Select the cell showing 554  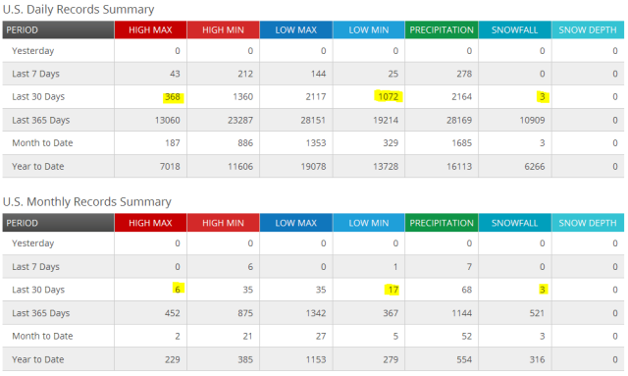(442, 359)
